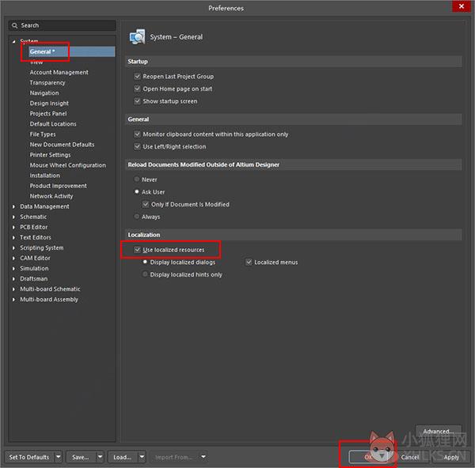Toggle Use localized resources checkbox

137,250
